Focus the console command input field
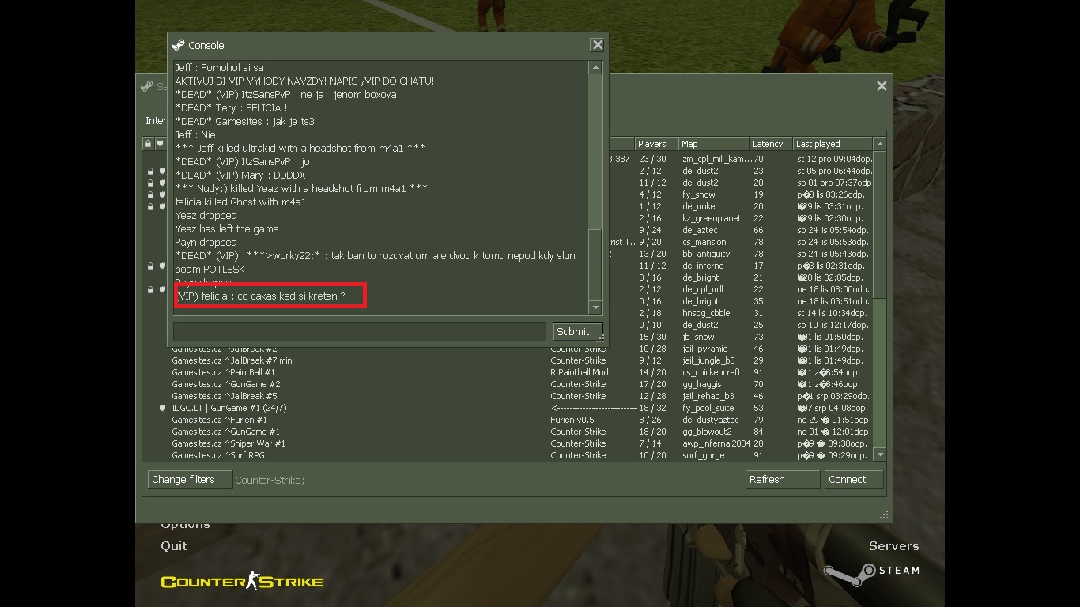The image size is (1080, 607). pos(360,332)
